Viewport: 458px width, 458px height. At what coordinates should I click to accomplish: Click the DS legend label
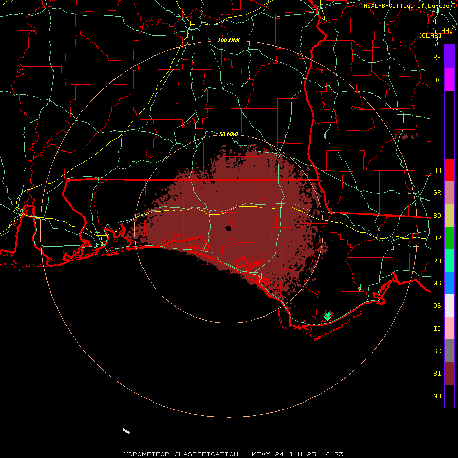437,306
